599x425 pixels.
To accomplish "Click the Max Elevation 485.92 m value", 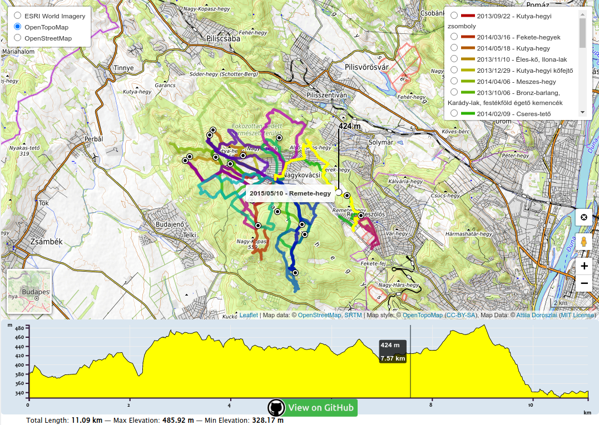I will click(178, 420).
